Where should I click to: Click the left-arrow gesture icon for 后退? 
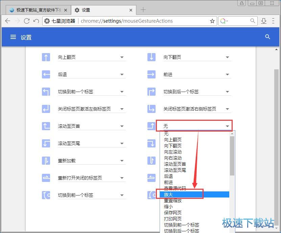[46, 74]
